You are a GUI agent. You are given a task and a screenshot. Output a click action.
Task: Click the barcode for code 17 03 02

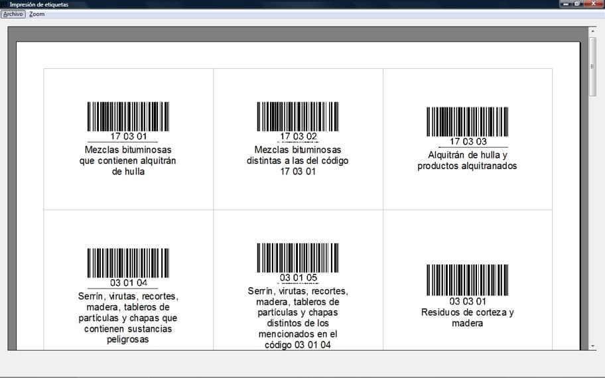pos(298,117)
